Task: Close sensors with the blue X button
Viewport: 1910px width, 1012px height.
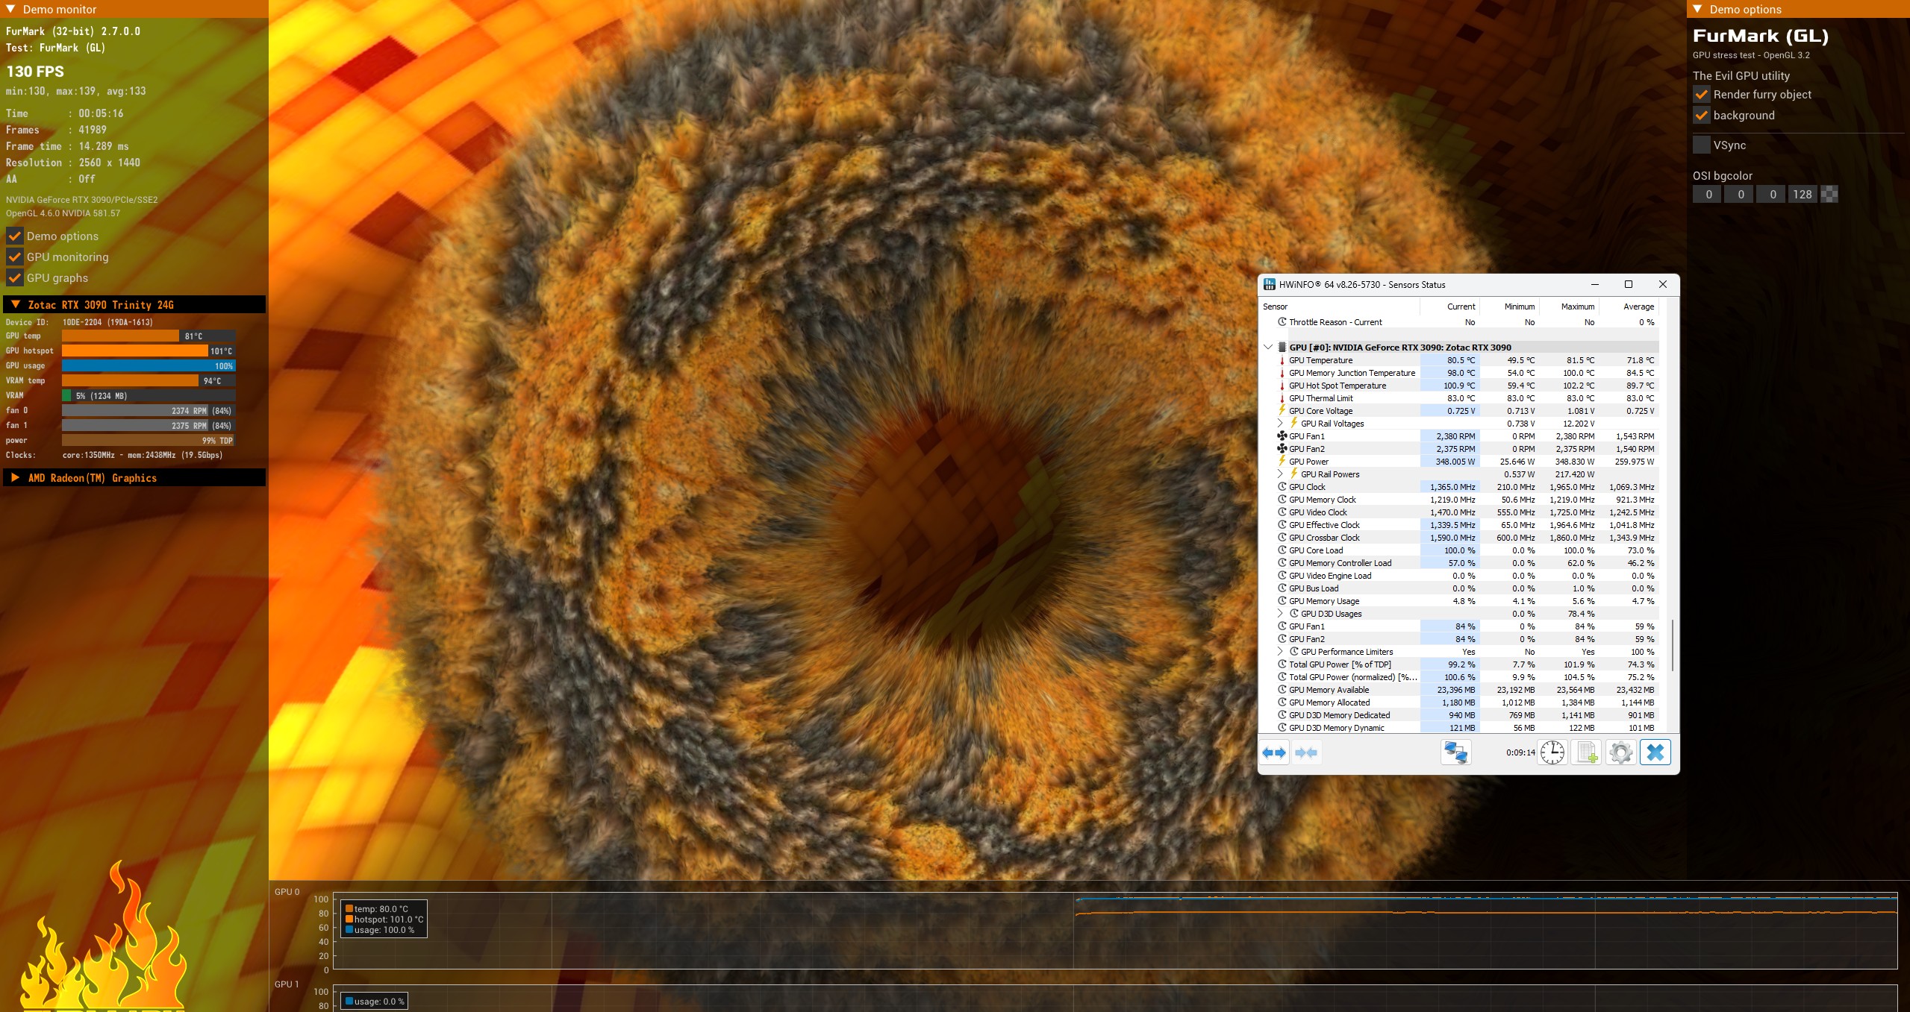Action: tap(1655, 752)
